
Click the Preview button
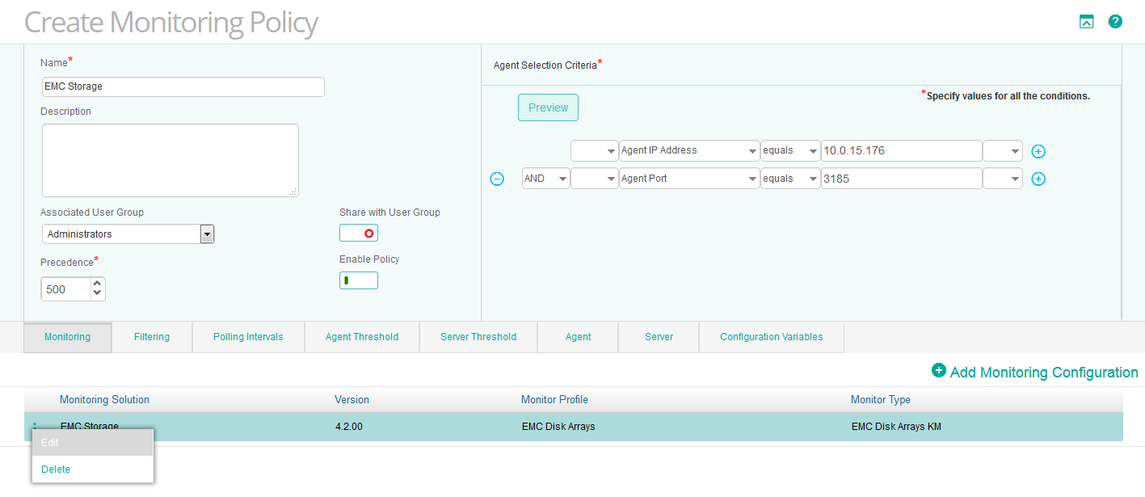(x=548, y=107)
